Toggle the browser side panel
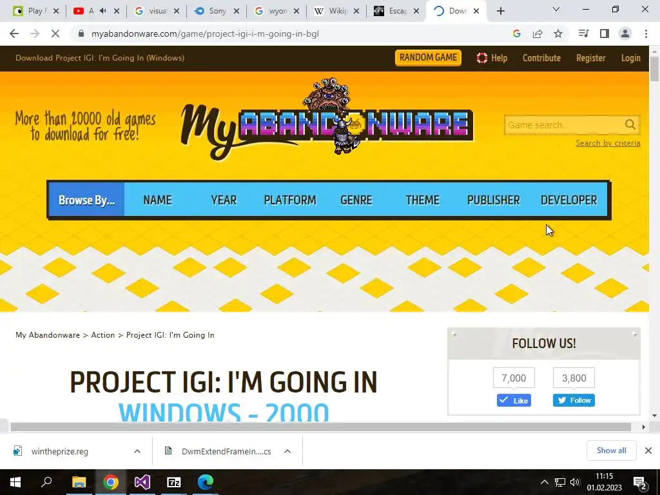This screenshot has width=660, height=495. click(x=605, y=34)
